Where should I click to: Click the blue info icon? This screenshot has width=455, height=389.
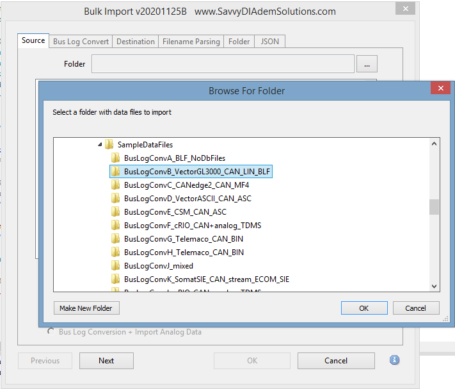[x=394, y=360]
